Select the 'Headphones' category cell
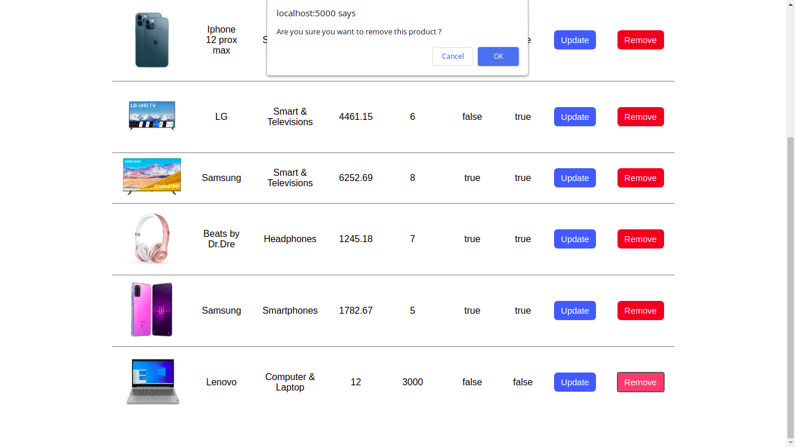The width and height of the screenshot is (795, 447). [290, 239]
